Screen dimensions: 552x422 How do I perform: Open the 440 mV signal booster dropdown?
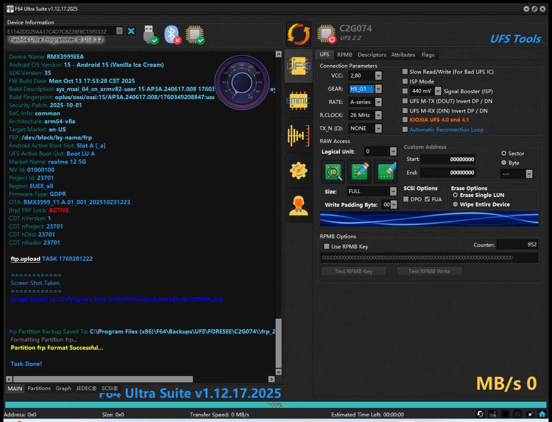[x=438, y=91]
